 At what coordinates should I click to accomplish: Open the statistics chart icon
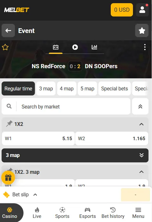coord(94,47)
